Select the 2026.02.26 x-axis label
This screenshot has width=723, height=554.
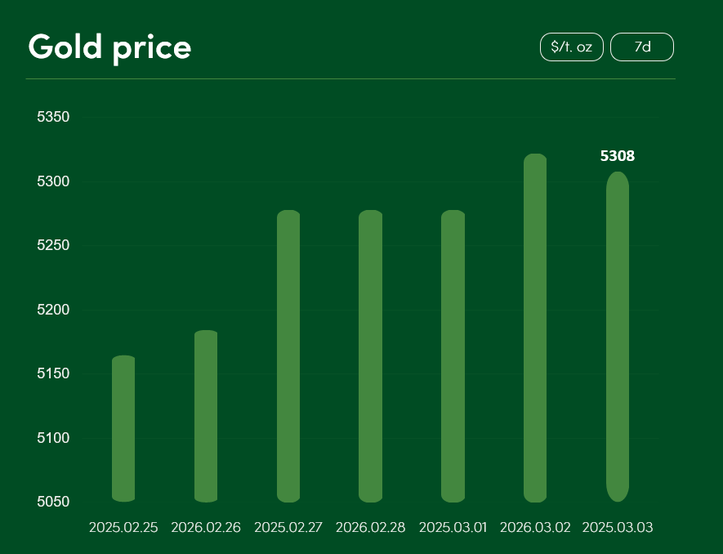(x=206, y=527)
